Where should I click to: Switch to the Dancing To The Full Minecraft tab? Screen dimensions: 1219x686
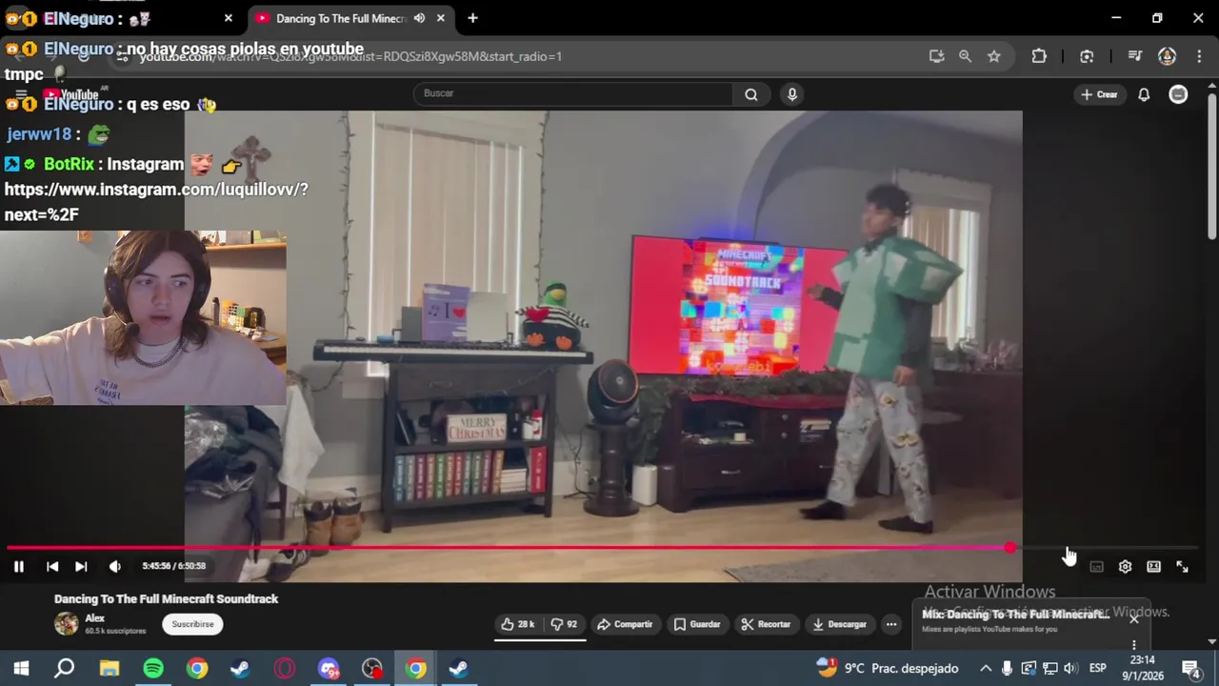(340, 18)
